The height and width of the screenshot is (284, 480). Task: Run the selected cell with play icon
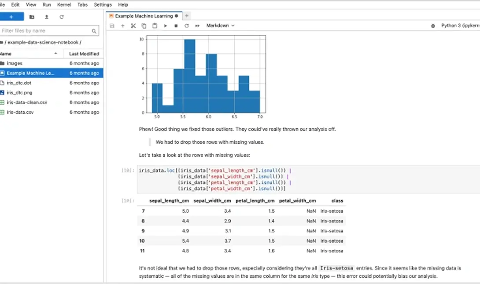click(166, 26)
